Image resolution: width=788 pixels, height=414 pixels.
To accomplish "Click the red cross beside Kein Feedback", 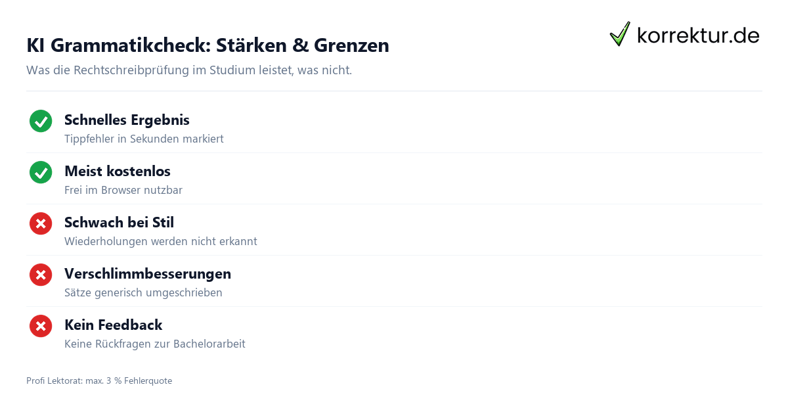I will tap(41, 326).
